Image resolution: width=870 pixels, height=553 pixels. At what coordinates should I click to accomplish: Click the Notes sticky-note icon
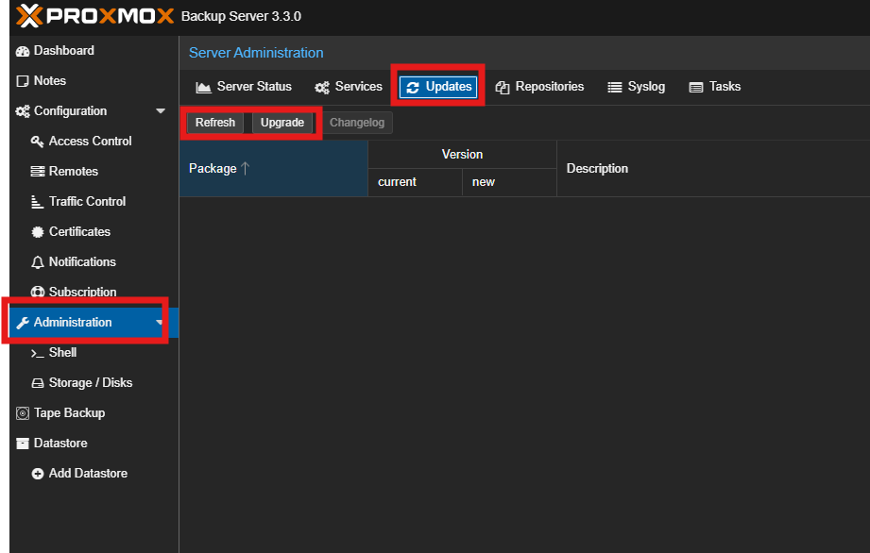point(23,81)
